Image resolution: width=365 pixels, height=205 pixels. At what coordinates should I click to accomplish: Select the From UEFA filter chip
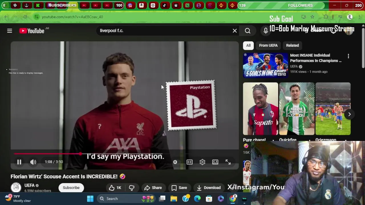[268, 45]
